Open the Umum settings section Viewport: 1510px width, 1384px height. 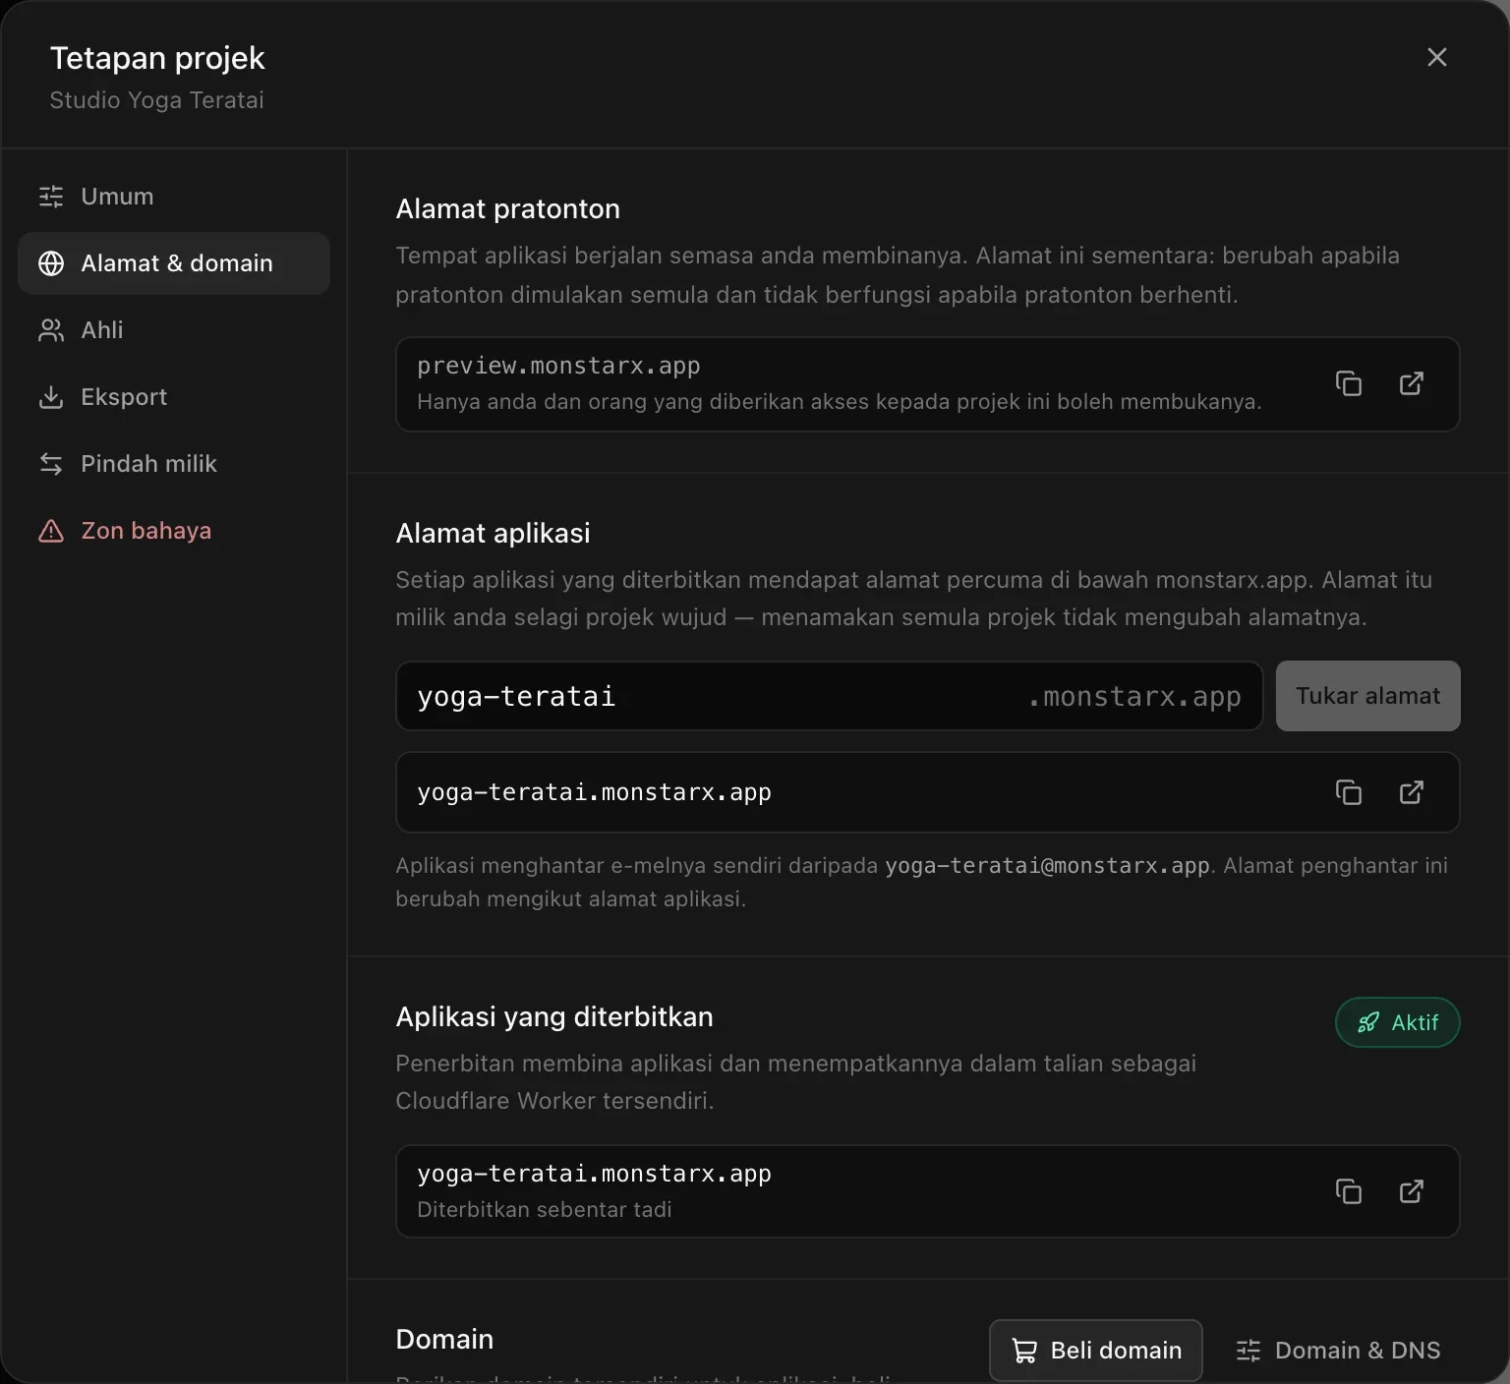tap(174, 197)
